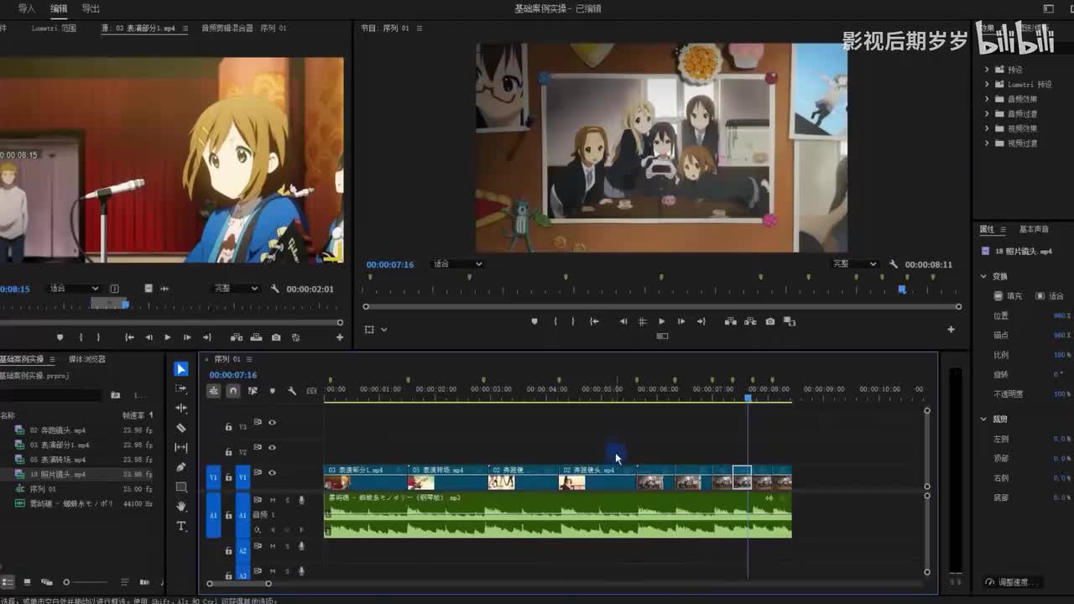Toggle insert sequences as nests option
Image resolution: width=1074 pixels, height=604 pixels.
[214, 391]
